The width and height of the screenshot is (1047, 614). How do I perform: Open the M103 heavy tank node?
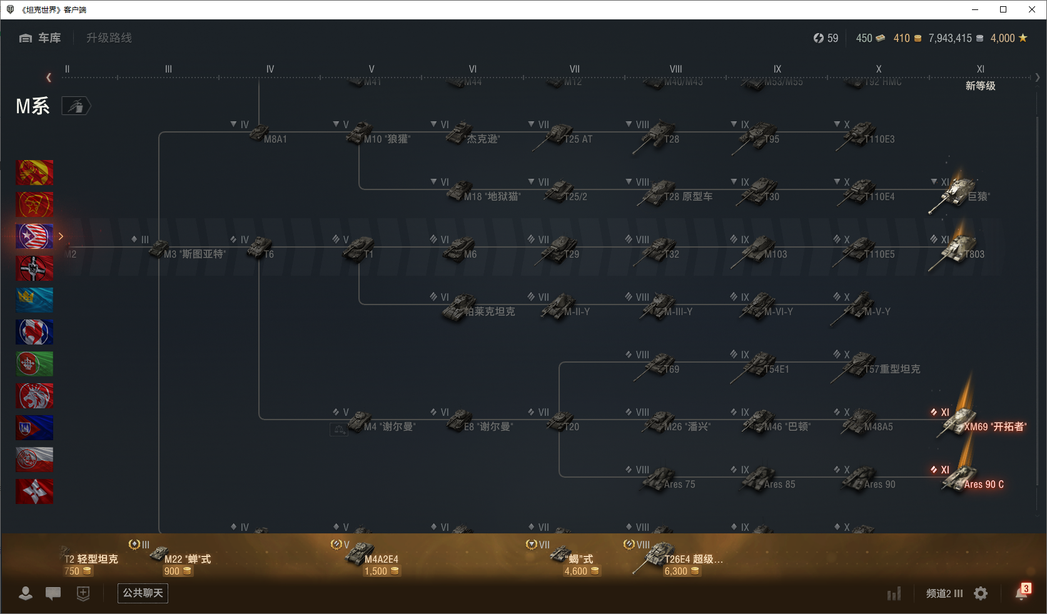coord(760,250)
